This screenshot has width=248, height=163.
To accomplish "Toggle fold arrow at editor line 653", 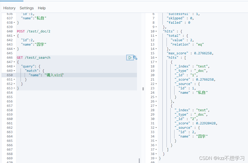I will pyautogui.click(x=14, y=88).
